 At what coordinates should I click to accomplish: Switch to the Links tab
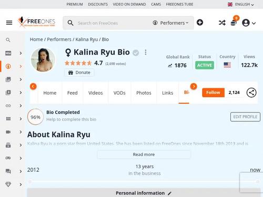pyautogui.click(x=167, y=93)
